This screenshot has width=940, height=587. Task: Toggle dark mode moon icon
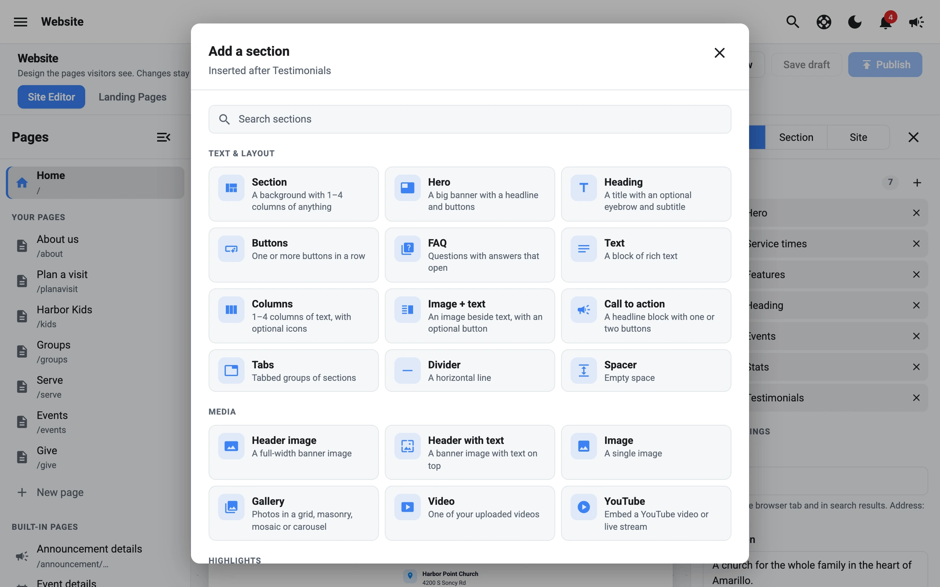pyautogui.click(x=854, y=22)
